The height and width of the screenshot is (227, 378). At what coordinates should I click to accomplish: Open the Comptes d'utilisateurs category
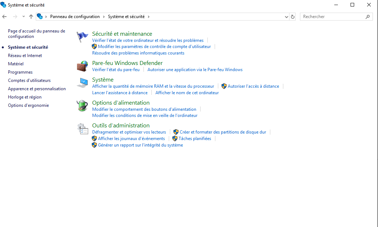coord(29,80)
